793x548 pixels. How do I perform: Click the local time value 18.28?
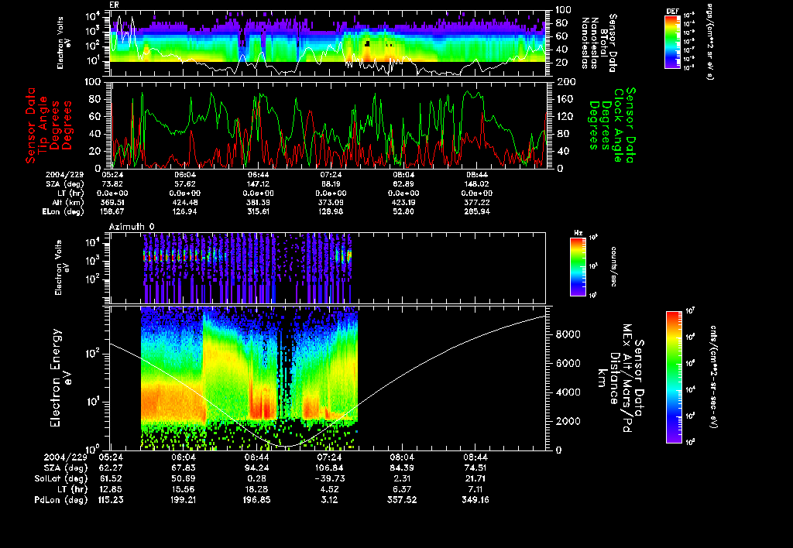(x=256, y=489)
